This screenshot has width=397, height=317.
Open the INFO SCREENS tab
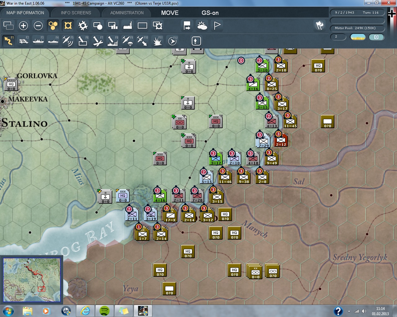(x=76, y=13)
